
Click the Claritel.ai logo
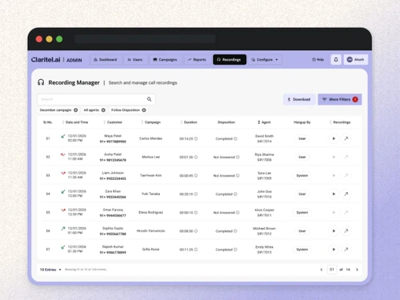pos(46,59)
